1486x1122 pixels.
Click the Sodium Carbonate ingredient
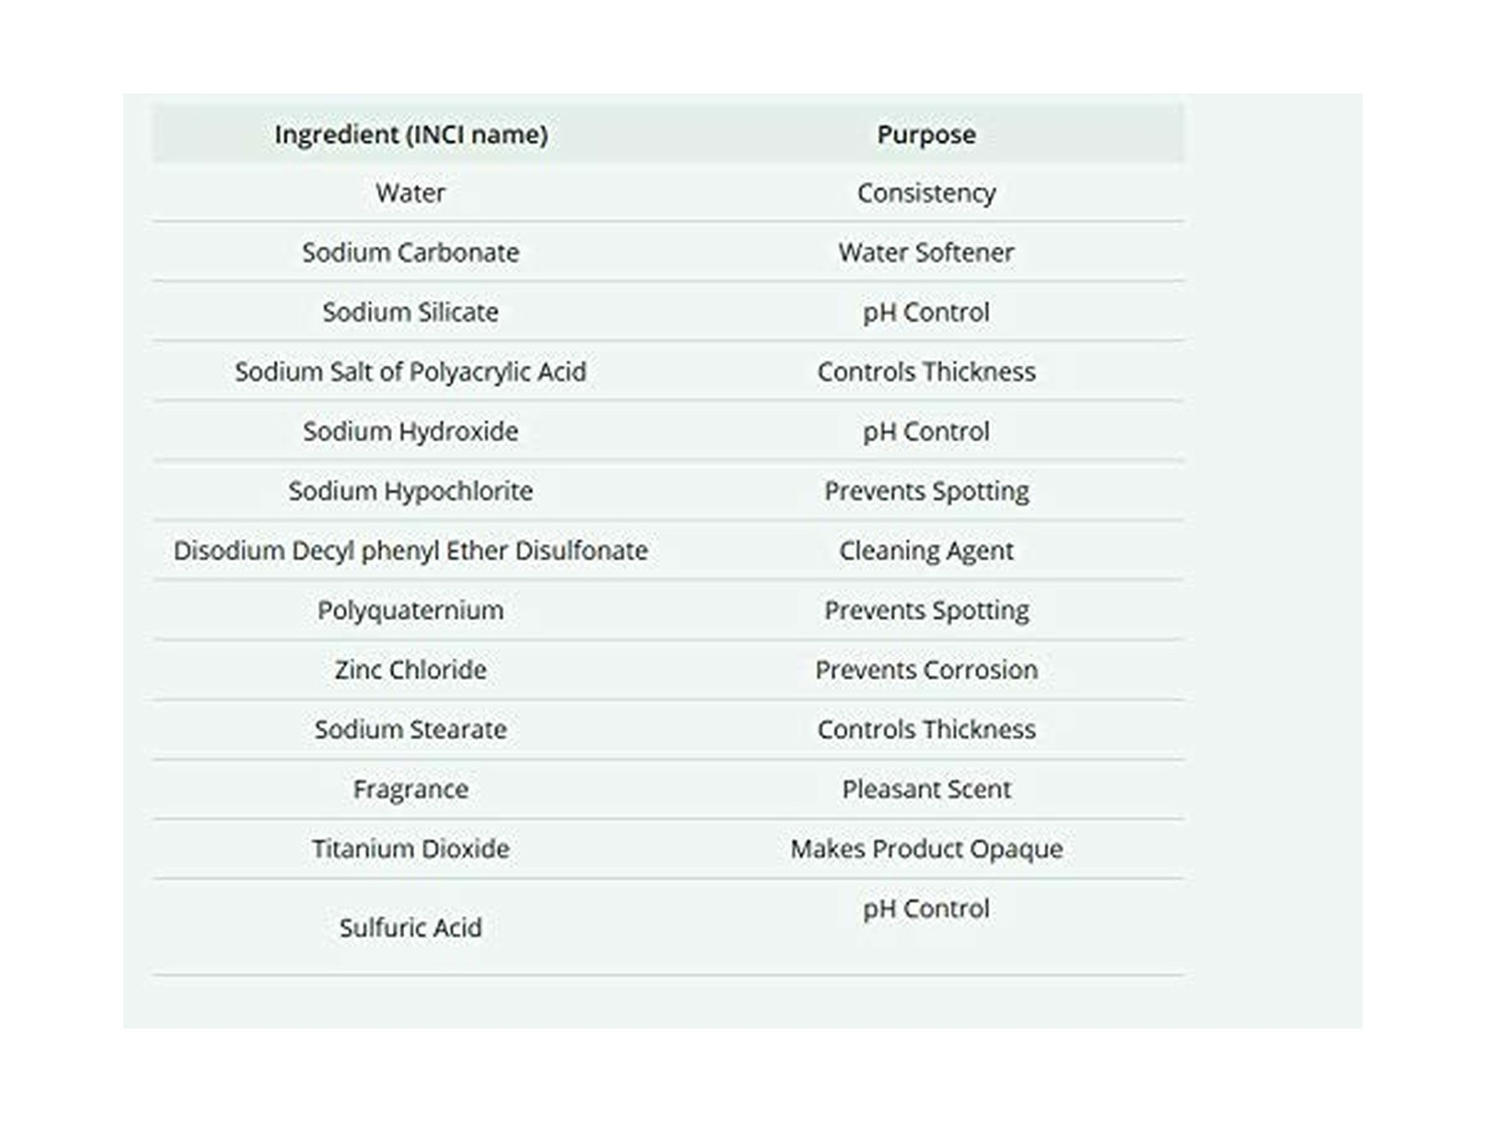tap(411, 253)
